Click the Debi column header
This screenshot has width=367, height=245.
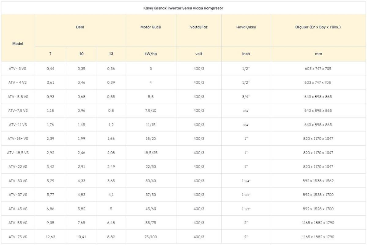pyautogui.click(x=80, y=27)
